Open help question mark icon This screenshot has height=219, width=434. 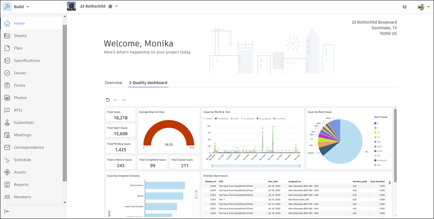click(x=404, y=7)
